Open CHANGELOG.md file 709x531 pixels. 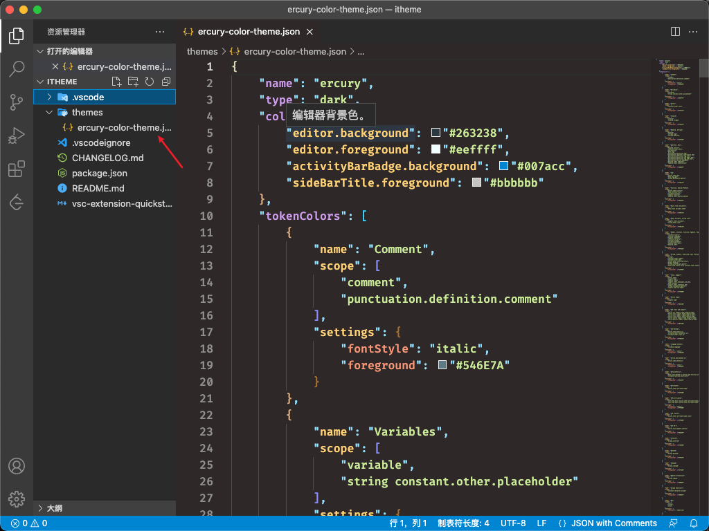pyautogui.click(x=105, y=158)
